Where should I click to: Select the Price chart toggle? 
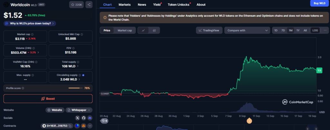pyautogui.click(x=107, y=30)
